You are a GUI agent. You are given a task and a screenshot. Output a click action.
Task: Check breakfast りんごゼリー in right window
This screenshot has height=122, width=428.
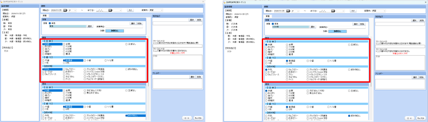pos(287,69)
